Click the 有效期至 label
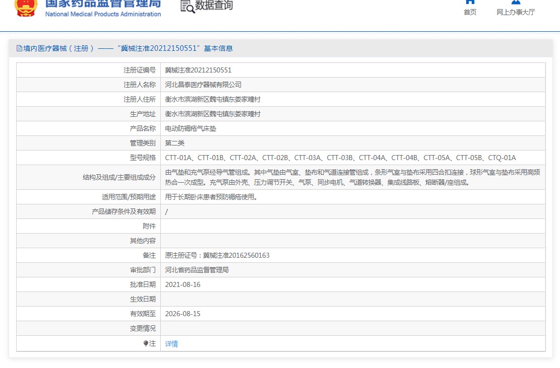 click(x=143, y=314)
